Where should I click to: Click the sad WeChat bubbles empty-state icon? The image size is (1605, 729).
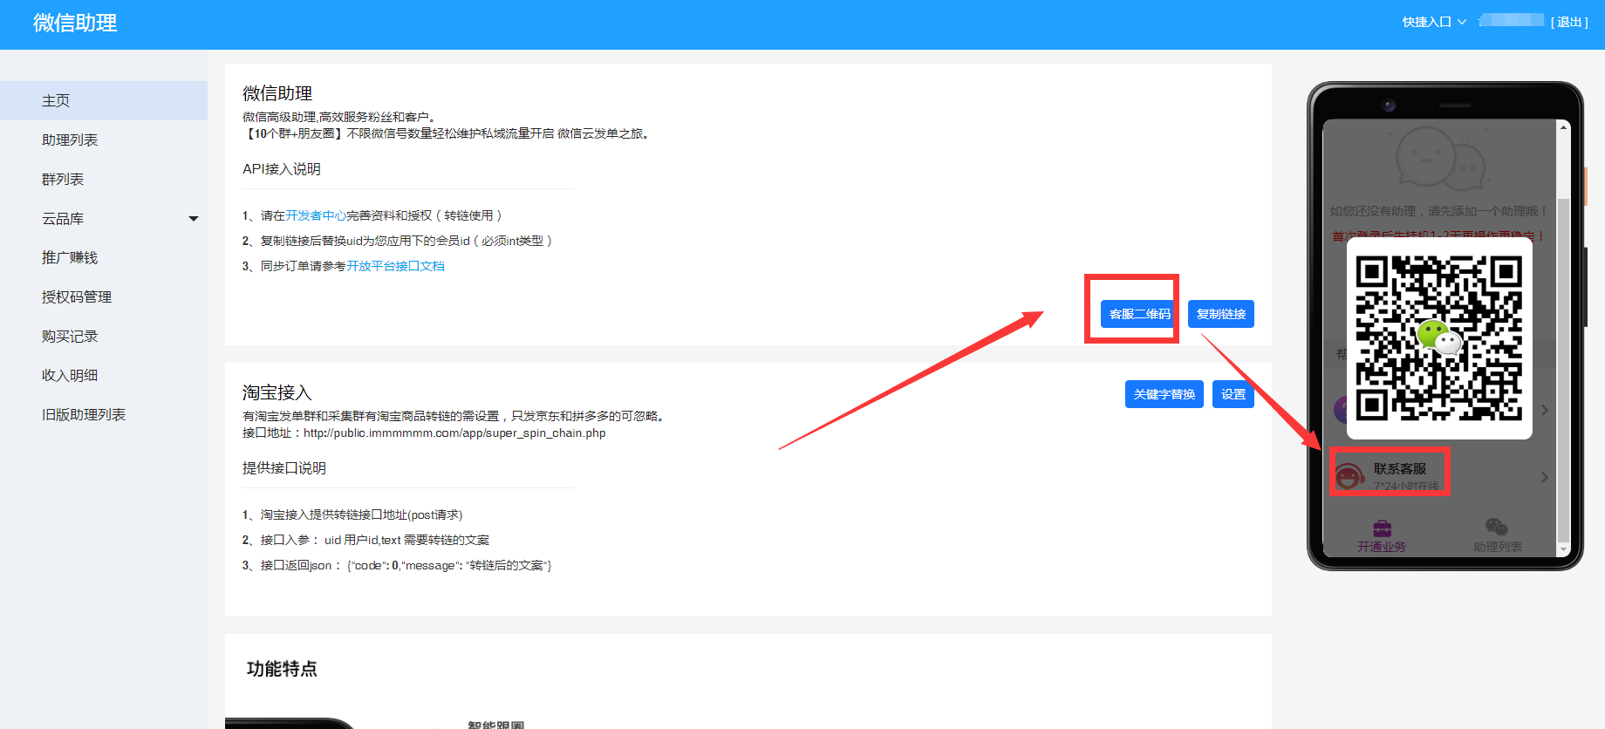click(1440, 157)
